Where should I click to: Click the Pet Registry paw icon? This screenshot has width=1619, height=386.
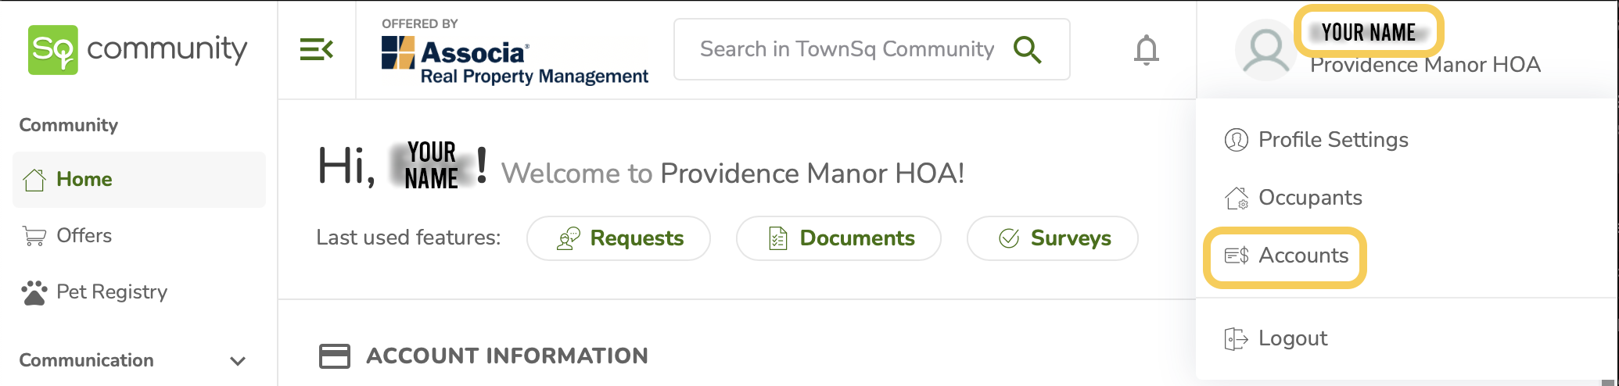(x=34, y=292)
